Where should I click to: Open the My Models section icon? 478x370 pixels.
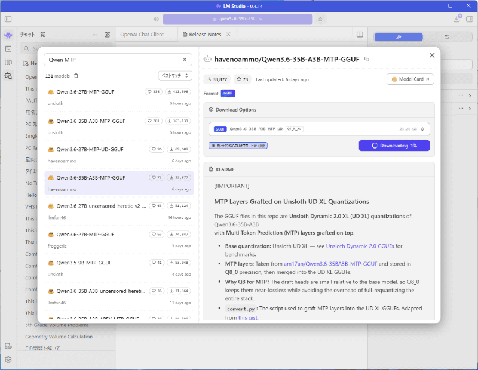[x=8, y=62]
